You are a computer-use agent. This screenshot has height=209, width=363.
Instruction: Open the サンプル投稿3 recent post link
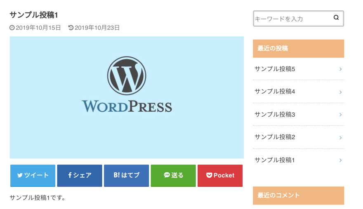click(x=275, y=114)
